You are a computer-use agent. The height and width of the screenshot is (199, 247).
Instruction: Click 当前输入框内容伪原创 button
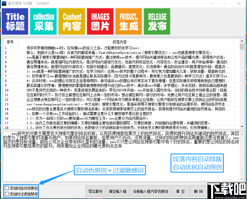(x=151, y=191)
